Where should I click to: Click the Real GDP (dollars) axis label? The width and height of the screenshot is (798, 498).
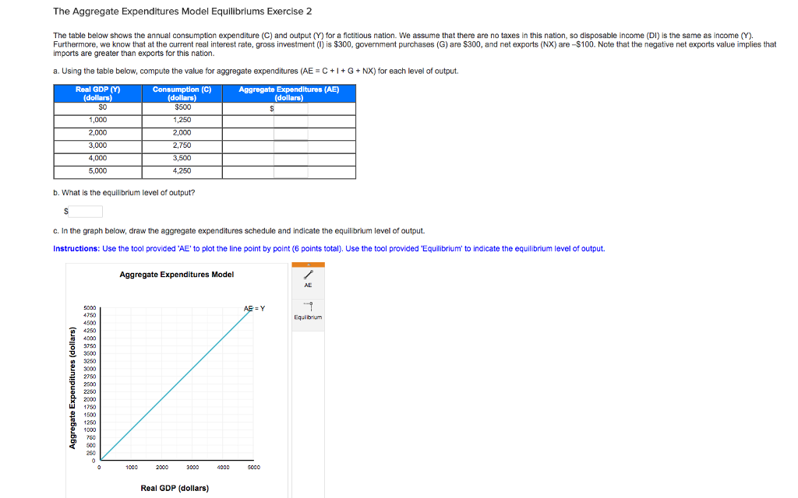tap(175, 488)
